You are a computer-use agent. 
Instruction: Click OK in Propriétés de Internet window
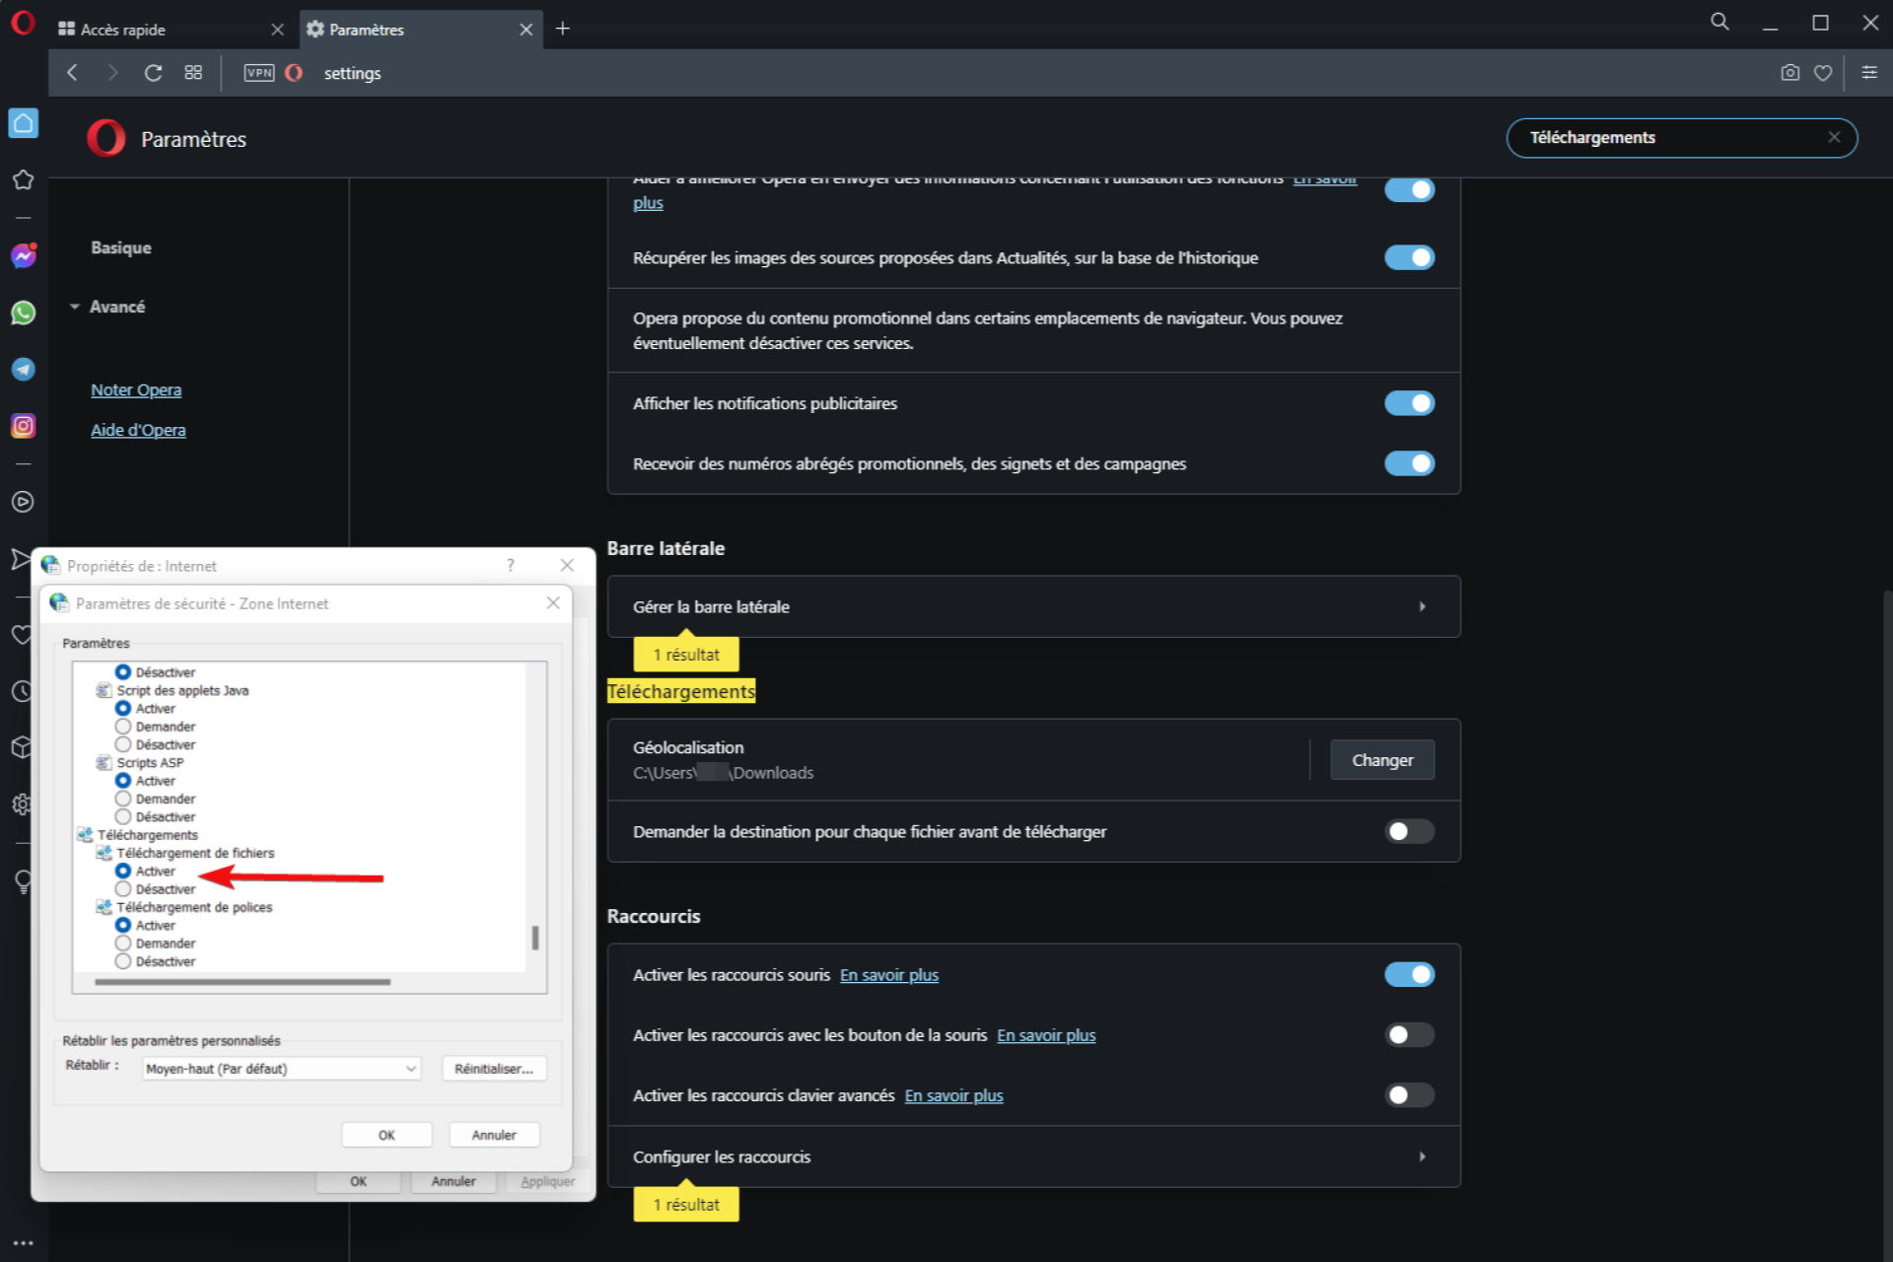tap(358, 1181)
